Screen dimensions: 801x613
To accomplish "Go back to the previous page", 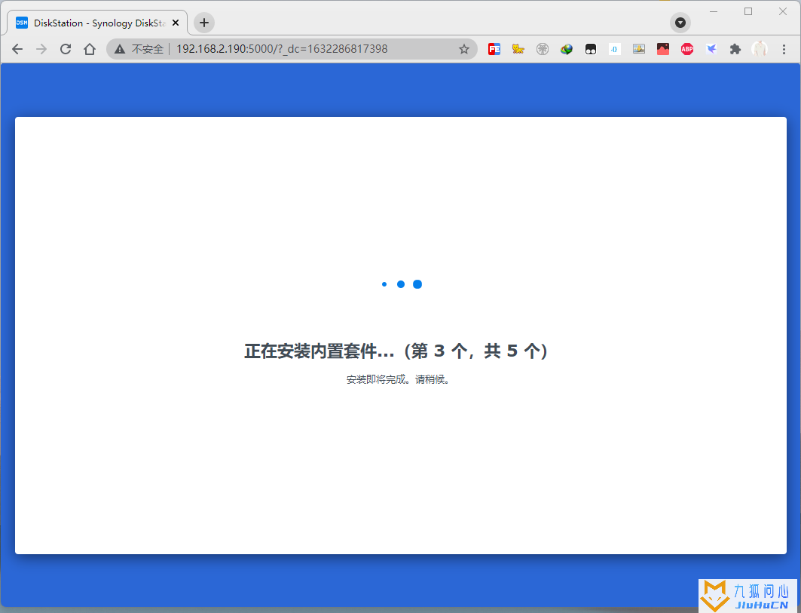I will click(x=17, y=49).
